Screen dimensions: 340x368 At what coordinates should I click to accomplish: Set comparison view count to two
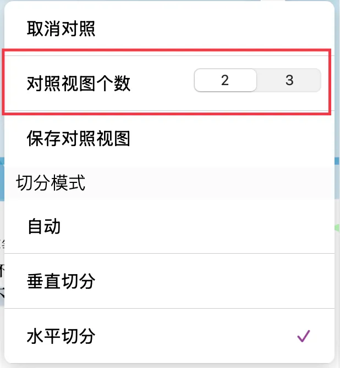(x=225, y=80)
